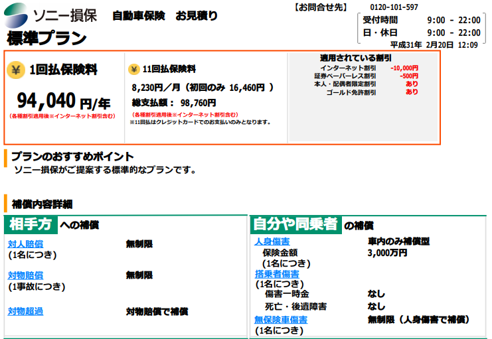The width and height of the screenshot is (492, 339).
Task: Click the 自動車保険 お見積り title
Action: click(x=165, y=15)
